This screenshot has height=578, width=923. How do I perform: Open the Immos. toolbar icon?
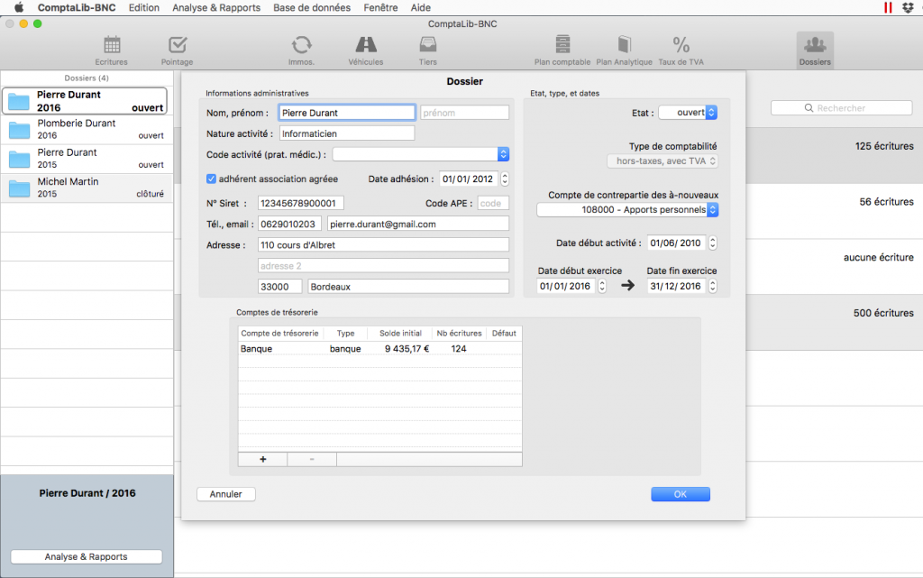pos(301,50)
